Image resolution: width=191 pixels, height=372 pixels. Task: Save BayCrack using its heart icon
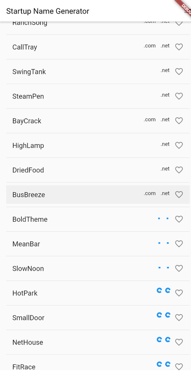click(179, 121)
